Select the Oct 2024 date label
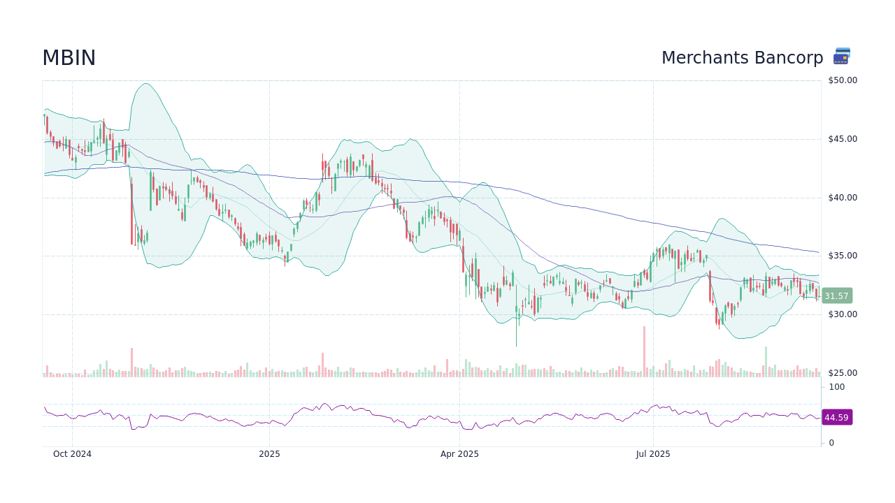The width and height of the screenshot is (895, 503). 72,453
